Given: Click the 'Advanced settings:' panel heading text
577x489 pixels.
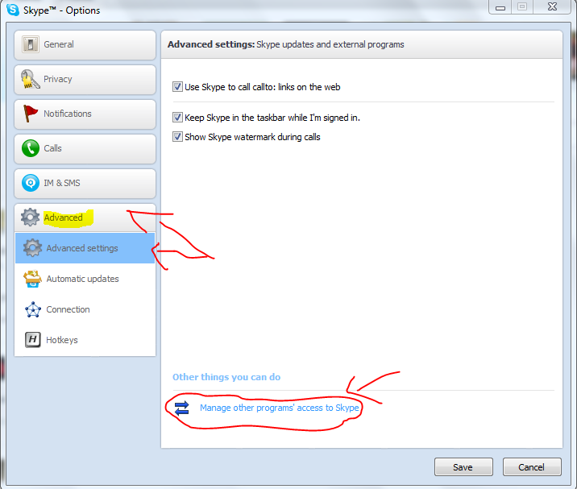Looking at the screenshot, I should pyautogui.click(x=211, y=44).
